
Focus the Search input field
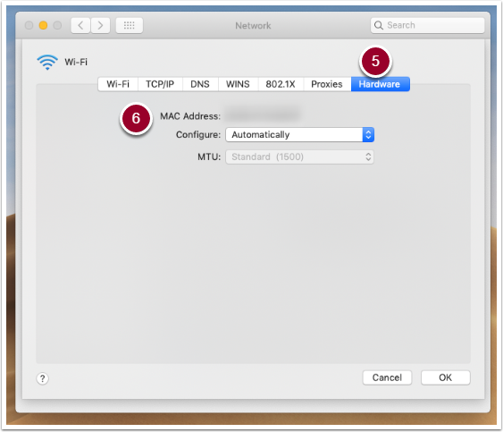(x=428, y=25)
